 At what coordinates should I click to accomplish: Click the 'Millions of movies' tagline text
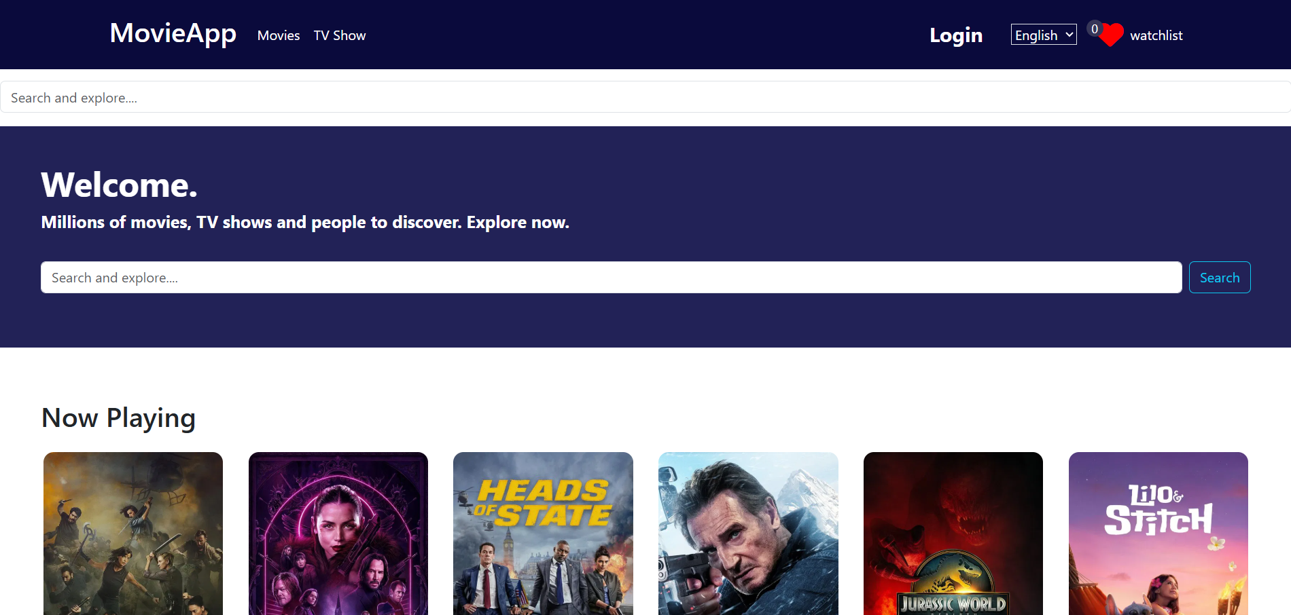[x=305, y=223]
